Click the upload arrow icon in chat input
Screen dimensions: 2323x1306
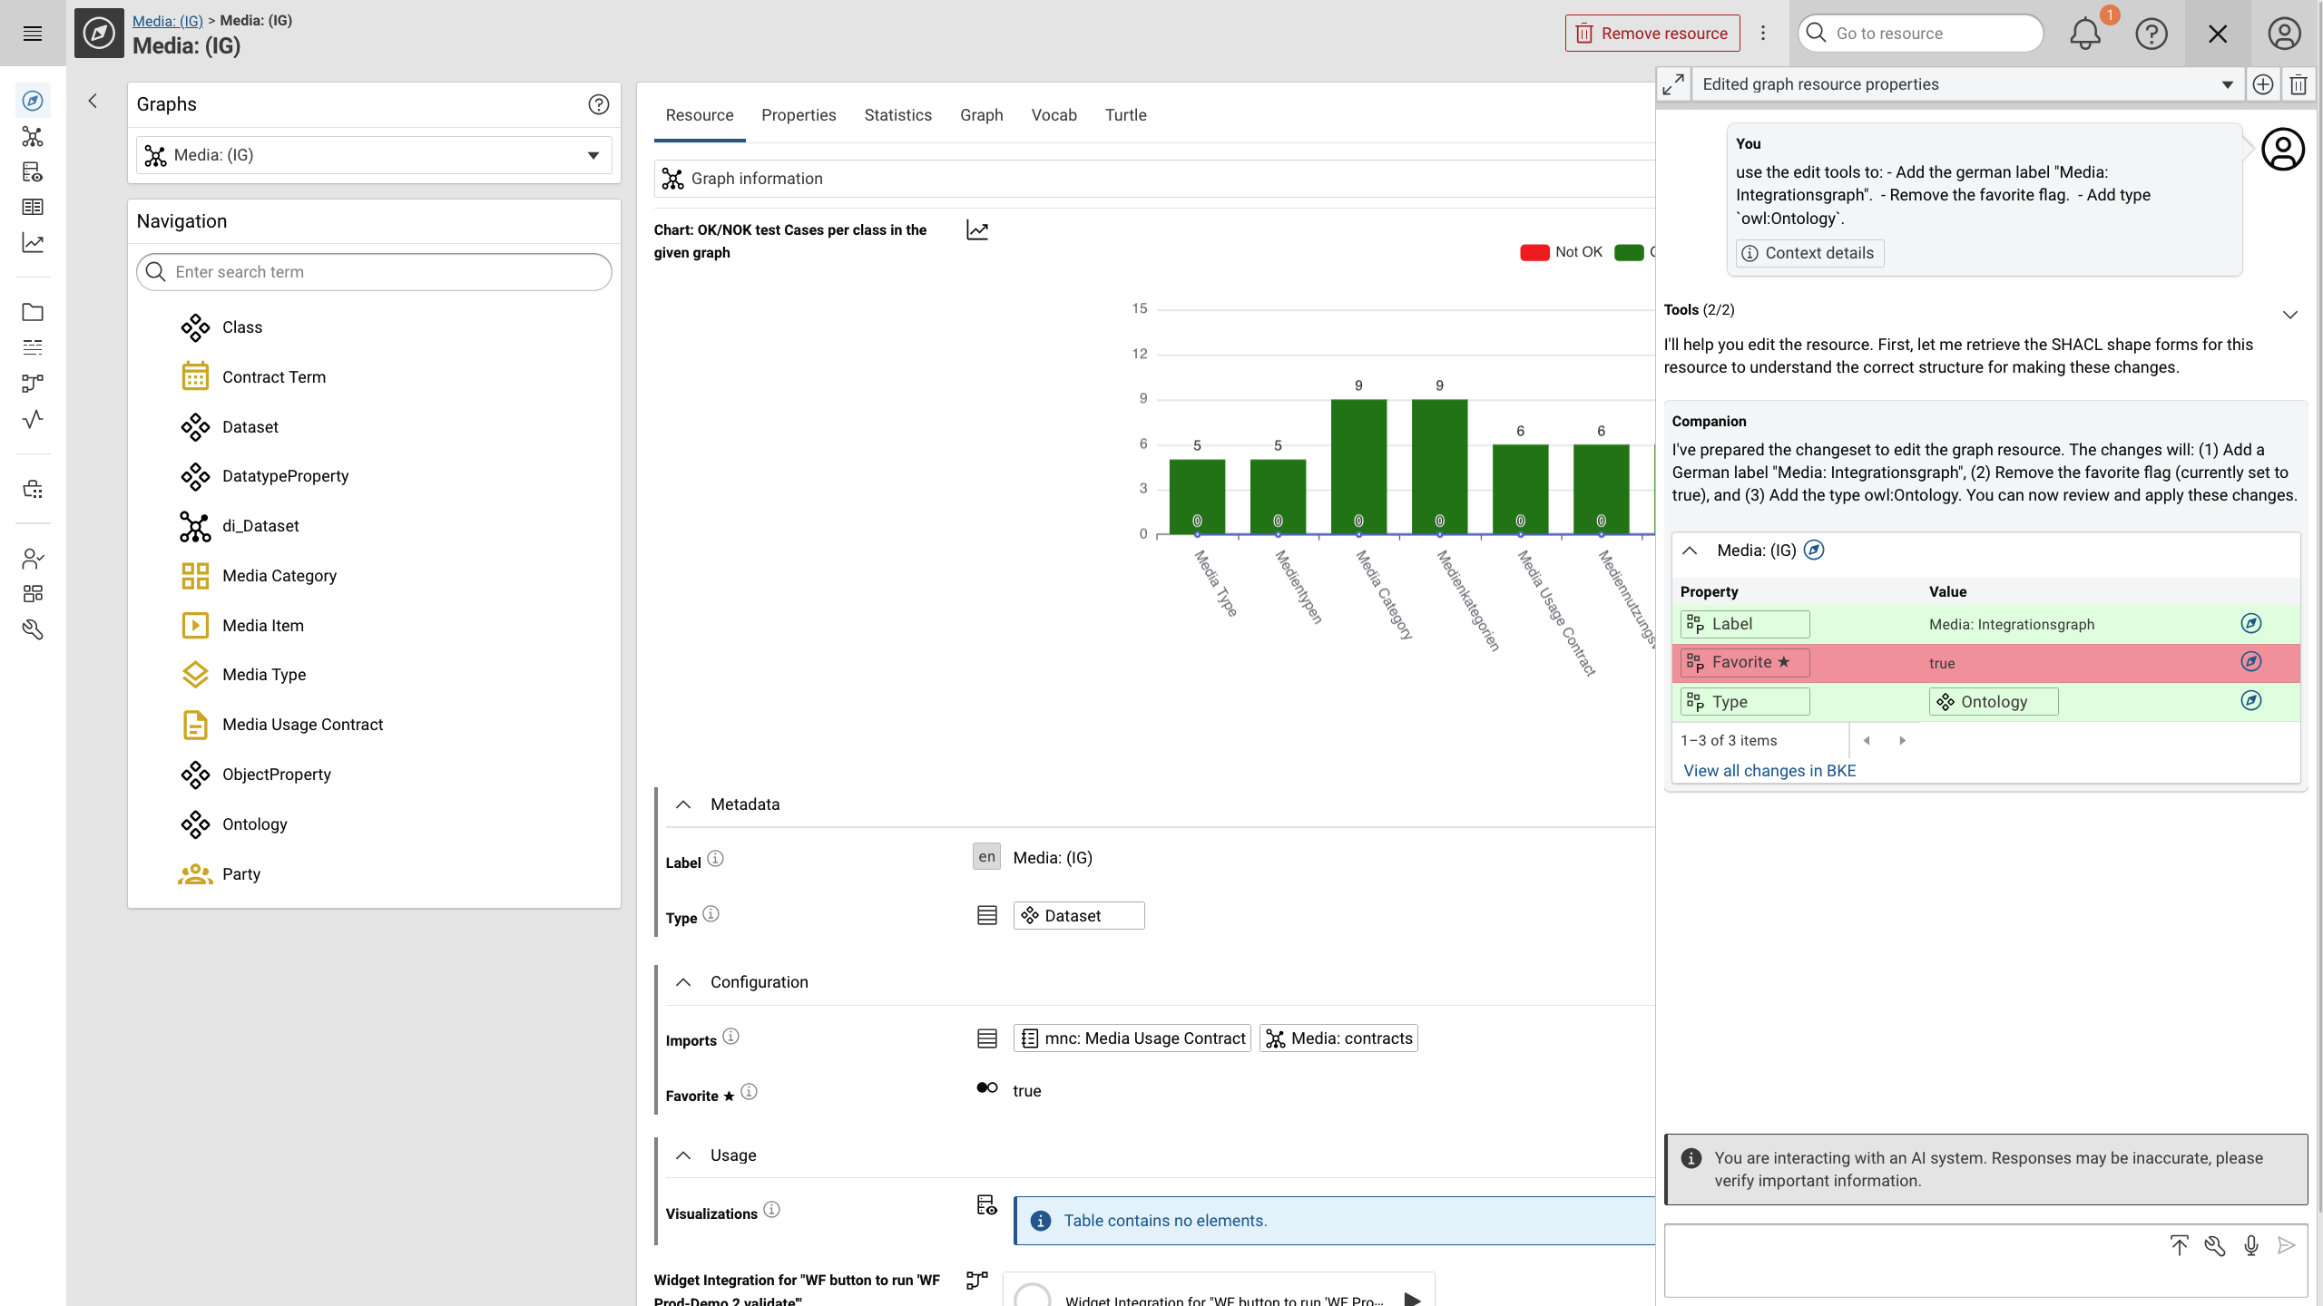coord(2180,1245)
